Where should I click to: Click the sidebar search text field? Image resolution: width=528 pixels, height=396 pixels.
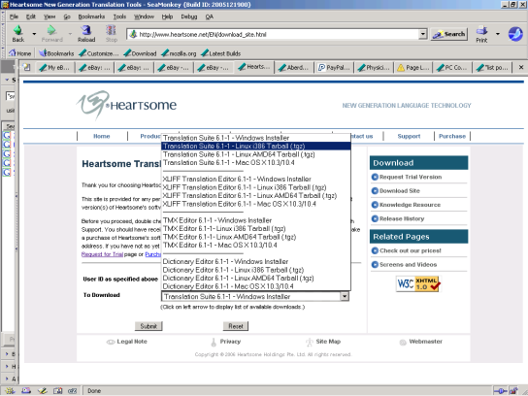(x=11, y=96)
